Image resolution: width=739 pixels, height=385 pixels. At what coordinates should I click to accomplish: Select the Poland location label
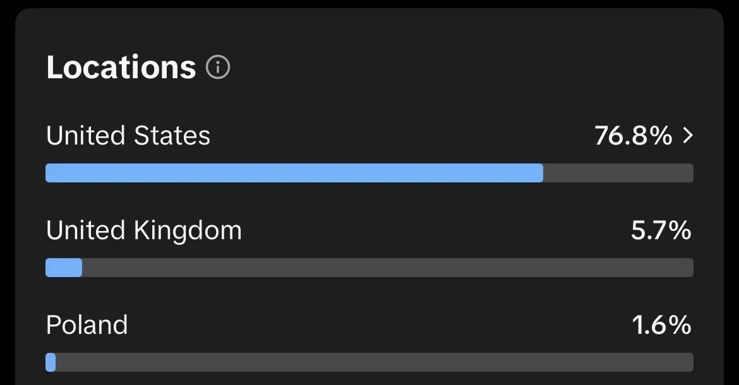click(x=87, y=325)
